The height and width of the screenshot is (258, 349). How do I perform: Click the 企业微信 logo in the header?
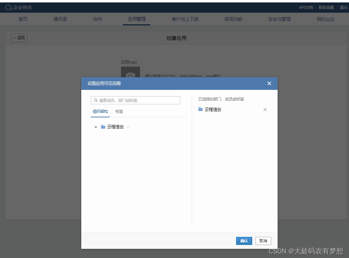point(19,7)
